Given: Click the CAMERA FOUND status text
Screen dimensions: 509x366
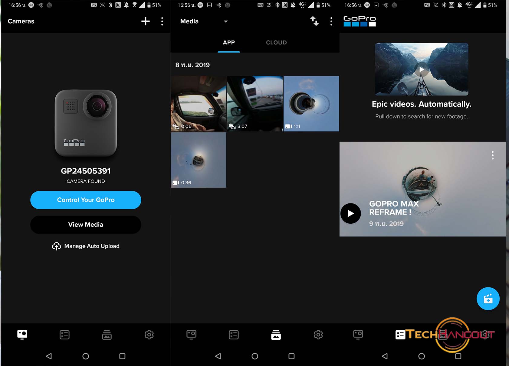Looking at the screenshot, I should 86,181.
